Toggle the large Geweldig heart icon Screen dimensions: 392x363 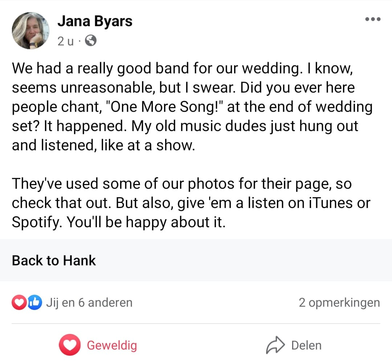click(x=70, y=345)
